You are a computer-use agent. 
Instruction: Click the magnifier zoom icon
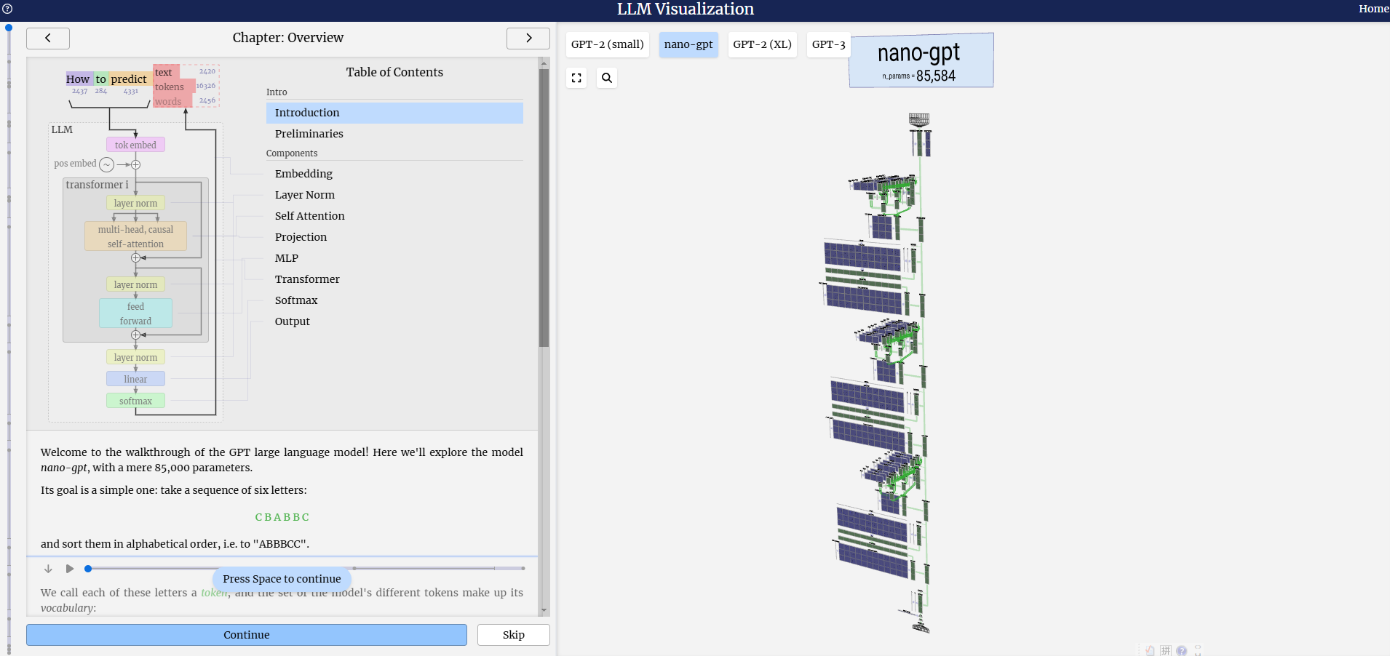(607, 78)
